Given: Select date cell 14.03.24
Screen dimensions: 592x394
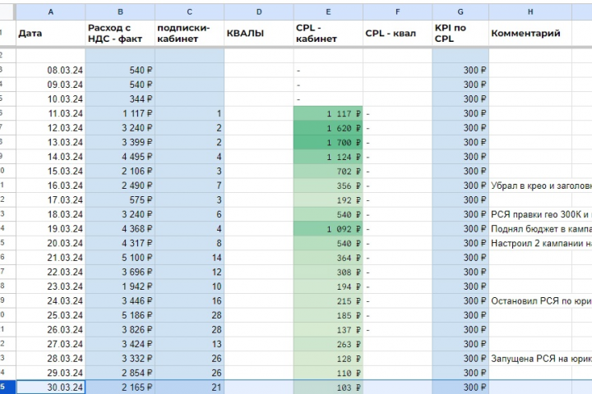Looking at the screenshot, I should click(51, 157).
